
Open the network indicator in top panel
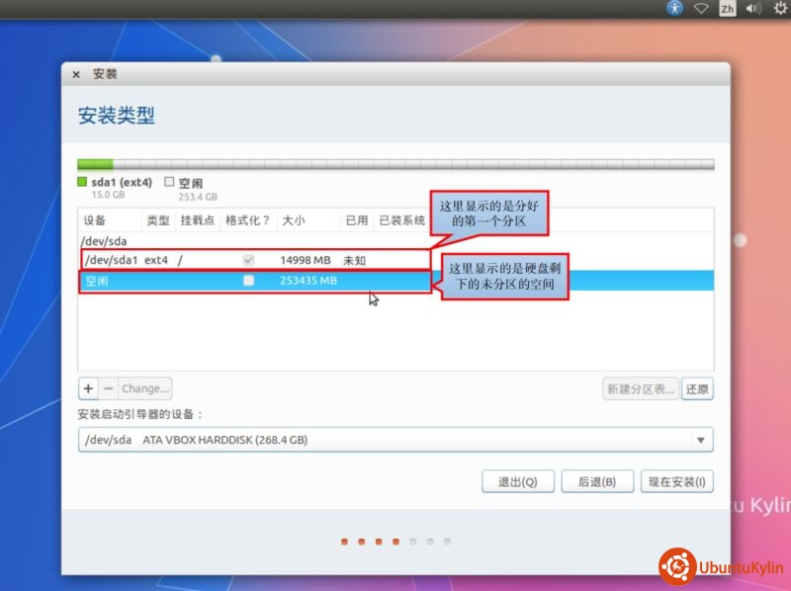point(701,9)
